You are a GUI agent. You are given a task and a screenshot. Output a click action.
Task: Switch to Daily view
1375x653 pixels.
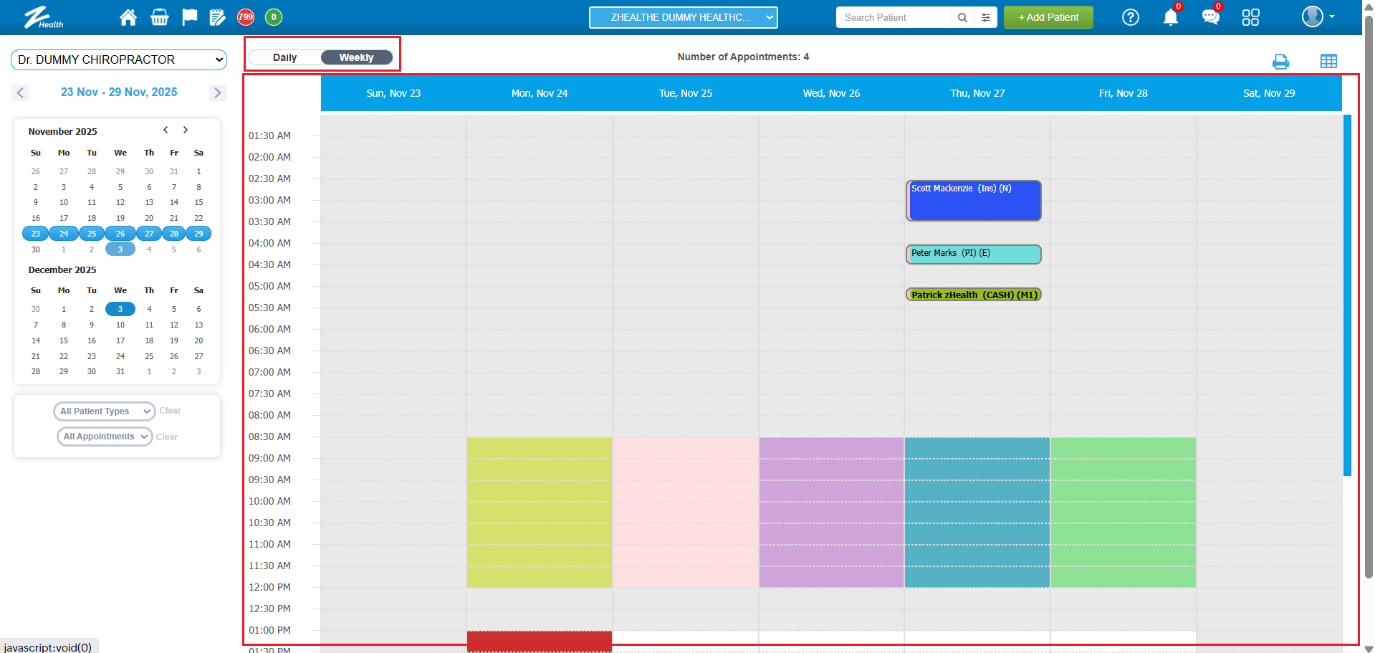click(285, 57)
